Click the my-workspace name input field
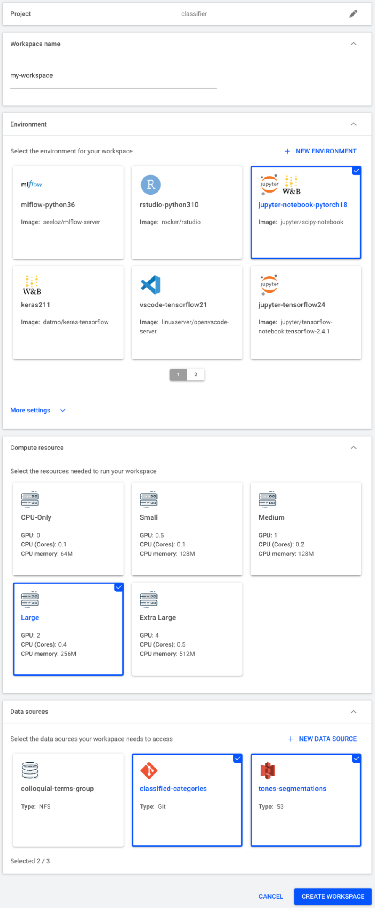375x908 pixels. click(113, 76)
